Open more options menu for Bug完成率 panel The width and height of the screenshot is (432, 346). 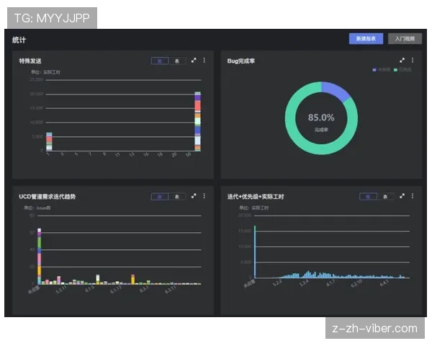(x=412, y=61)
